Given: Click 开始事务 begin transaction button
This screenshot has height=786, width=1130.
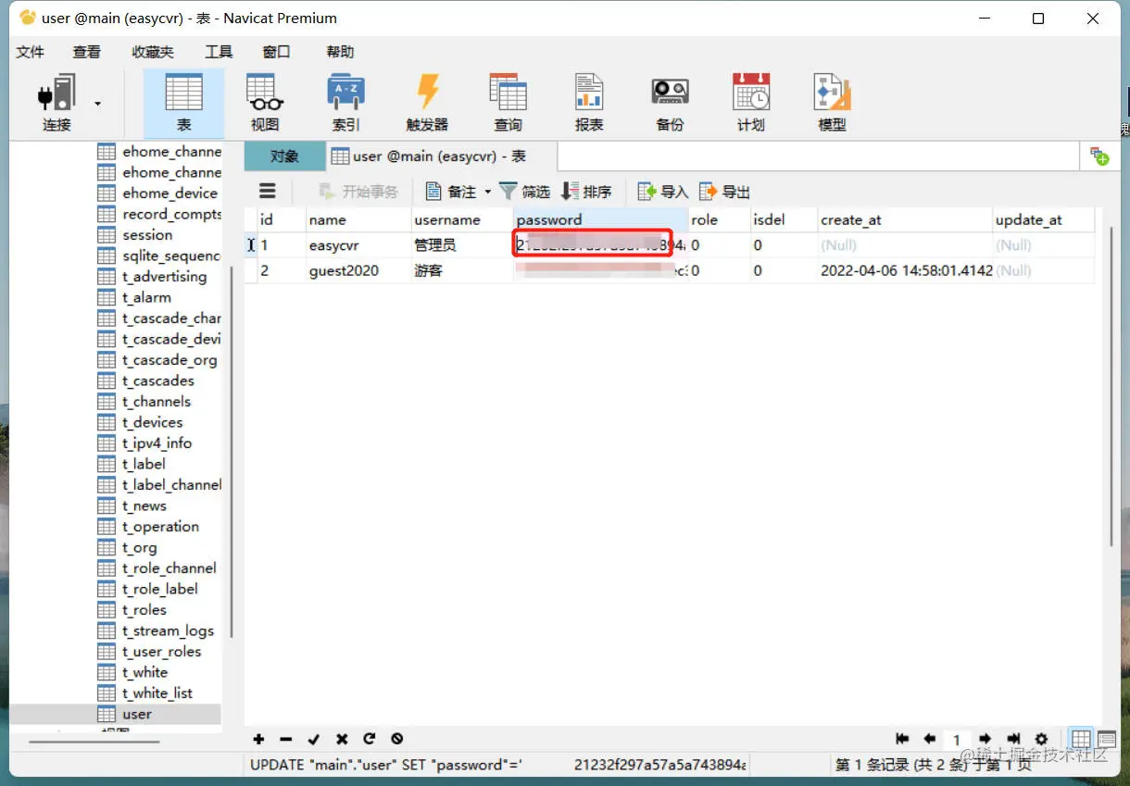Looking at the screenshot, I should (x=358, y=192).
